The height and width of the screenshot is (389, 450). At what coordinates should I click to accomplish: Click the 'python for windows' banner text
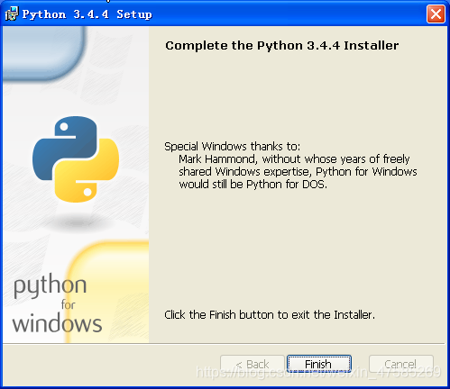57,303
